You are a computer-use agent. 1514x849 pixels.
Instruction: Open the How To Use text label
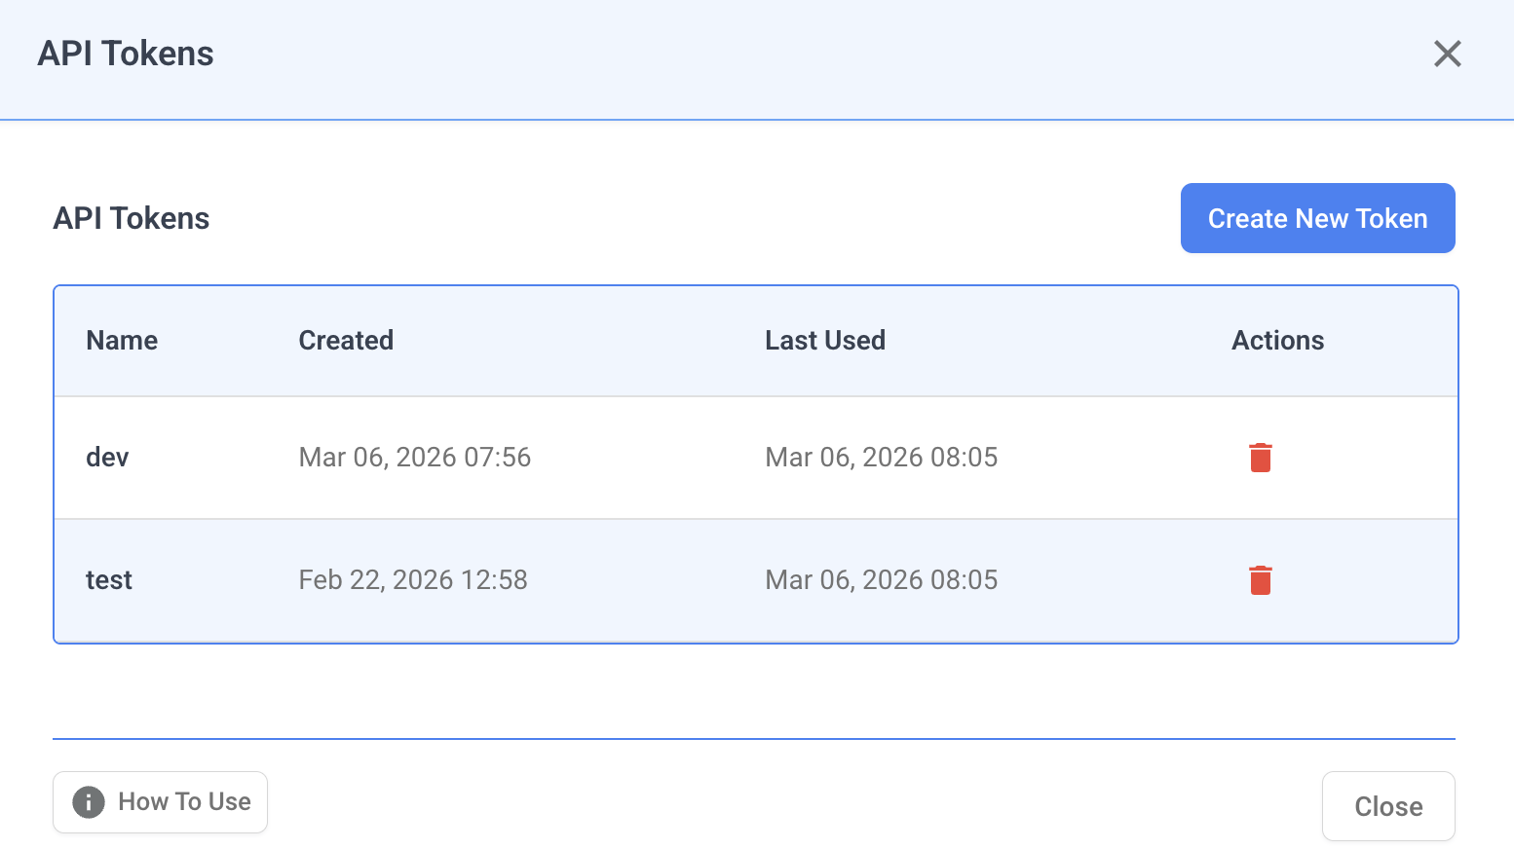coord(184,801)
